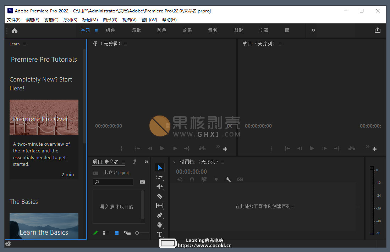This screenshot has width=390, height=252.
Task: Open the Learn panel menu
Action: (24, 44)
